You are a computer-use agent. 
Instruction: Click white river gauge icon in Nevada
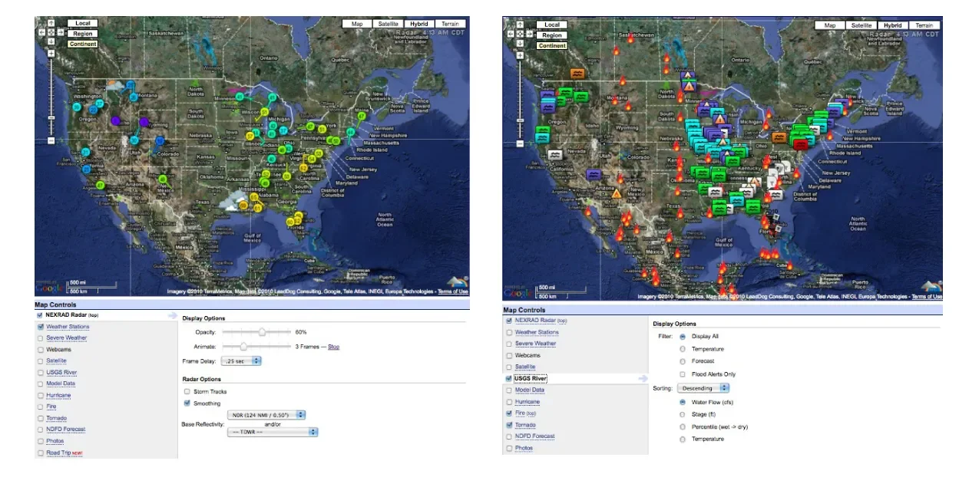(556, 154)
